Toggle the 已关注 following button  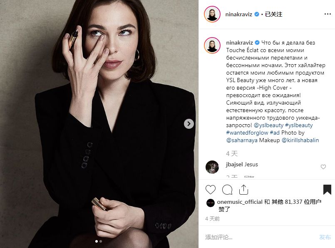click(x=273, y=14)
